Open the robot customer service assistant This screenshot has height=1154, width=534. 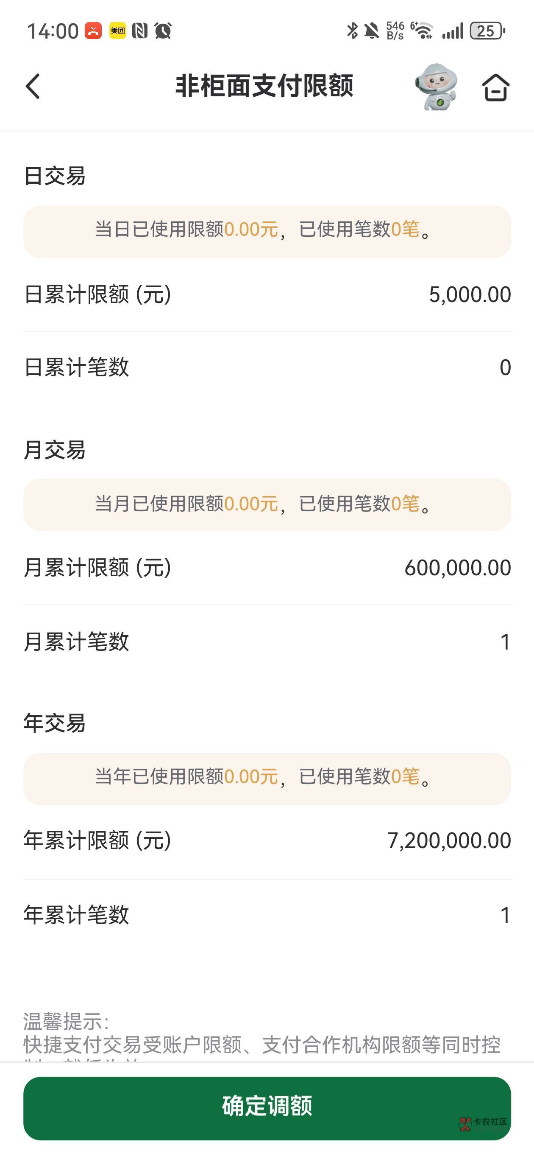(x=437, y=87)
